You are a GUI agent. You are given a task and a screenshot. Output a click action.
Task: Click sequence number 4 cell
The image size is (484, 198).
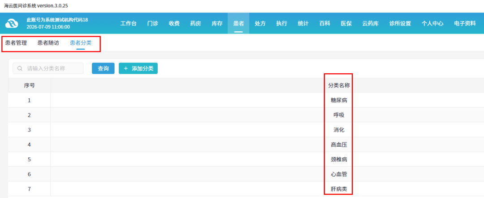pyautogui.click(x=29, y=144)
